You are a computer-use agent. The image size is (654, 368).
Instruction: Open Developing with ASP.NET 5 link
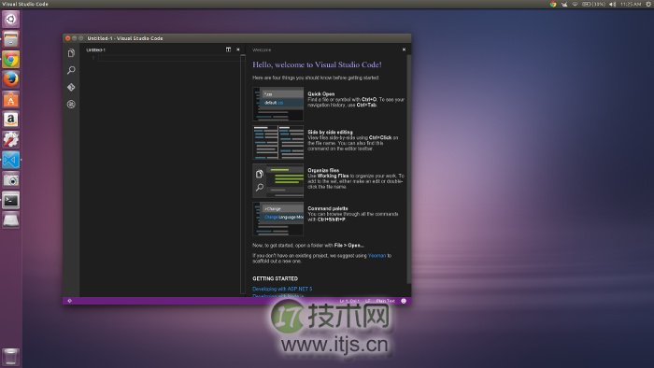coord(282,289)
